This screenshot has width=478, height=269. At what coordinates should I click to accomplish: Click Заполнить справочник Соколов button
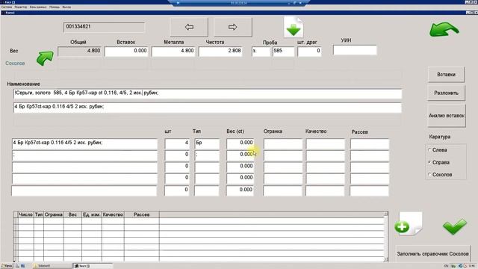(432, 254)
